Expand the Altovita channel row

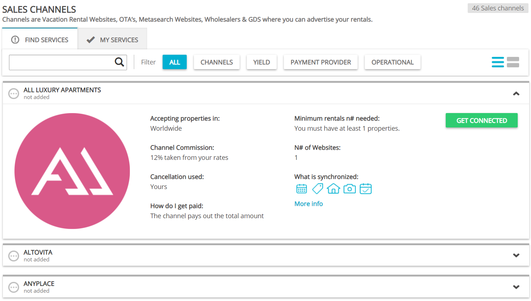[x=516, y=256]
